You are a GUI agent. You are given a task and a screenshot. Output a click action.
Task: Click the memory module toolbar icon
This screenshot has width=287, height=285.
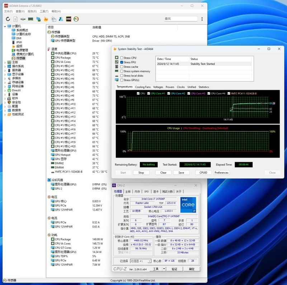(x=30, y=19)
